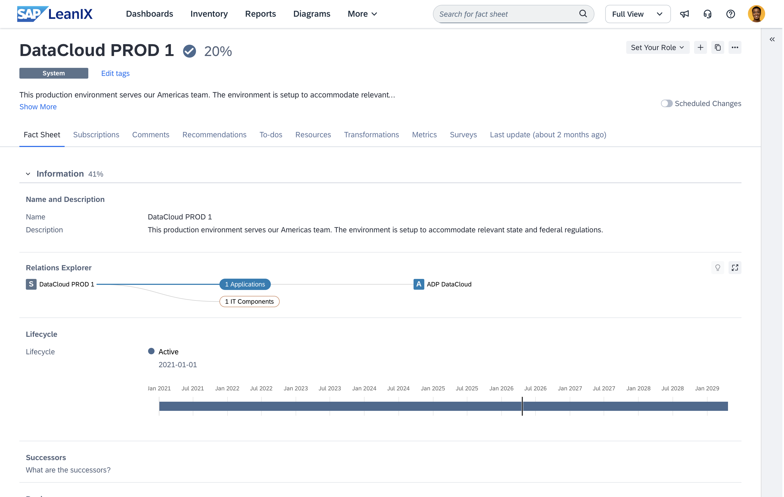Viewport: 784px width, 497px height.
Task: Click Show More under the description
Action: (x=38, y=107)
